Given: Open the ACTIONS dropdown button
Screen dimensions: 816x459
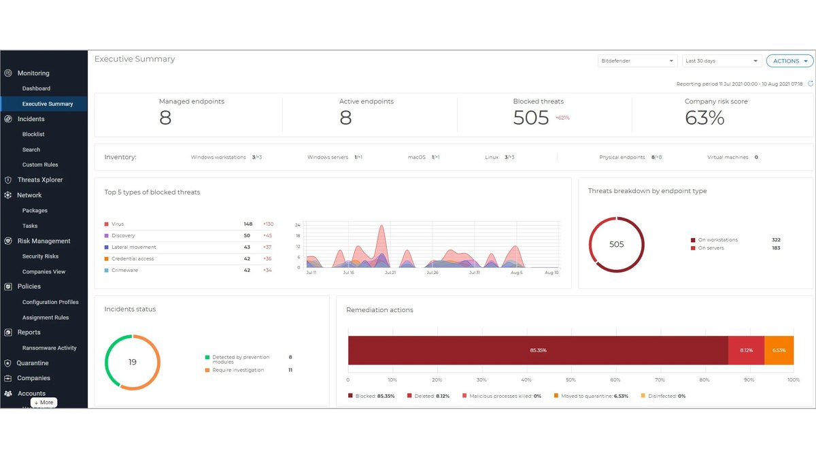Looking at the screenshot, I should (789, 61).
